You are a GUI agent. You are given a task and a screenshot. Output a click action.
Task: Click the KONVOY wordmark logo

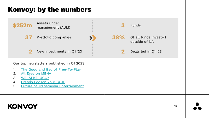click(x=23, y=106)
